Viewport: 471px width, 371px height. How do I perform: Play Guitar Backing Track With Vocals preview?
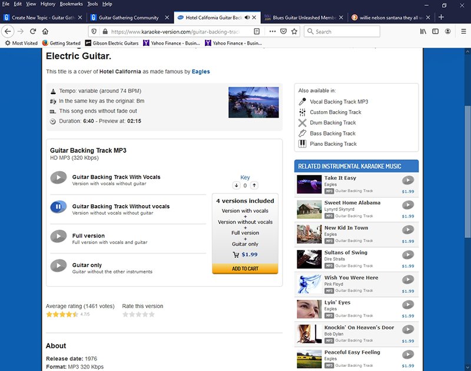click(x=58, y=178)
